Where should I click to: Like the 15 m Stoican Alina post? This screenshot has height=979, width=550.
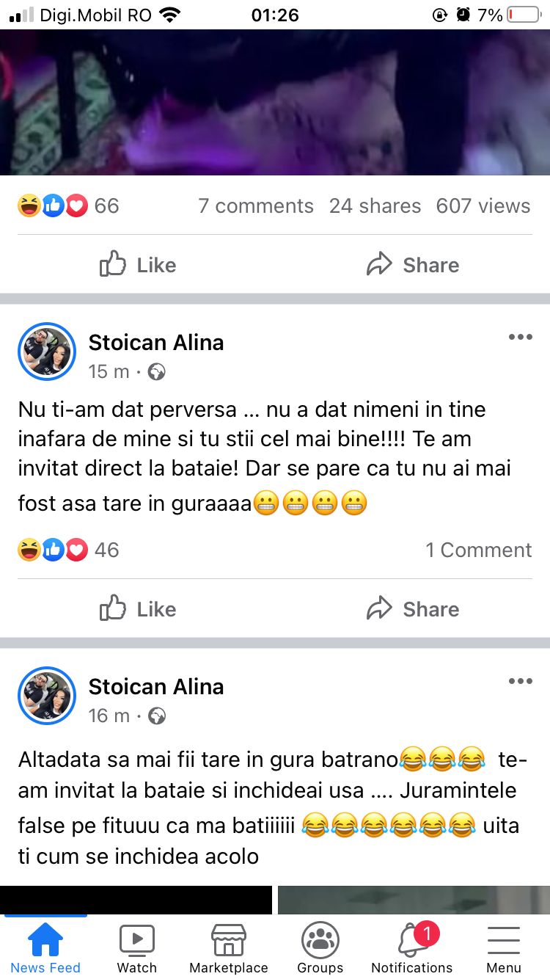(x=138, y=609)
